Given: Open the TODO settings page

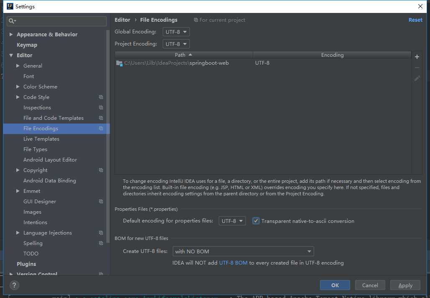Looking at the screenshot, I should pos(31,254).
